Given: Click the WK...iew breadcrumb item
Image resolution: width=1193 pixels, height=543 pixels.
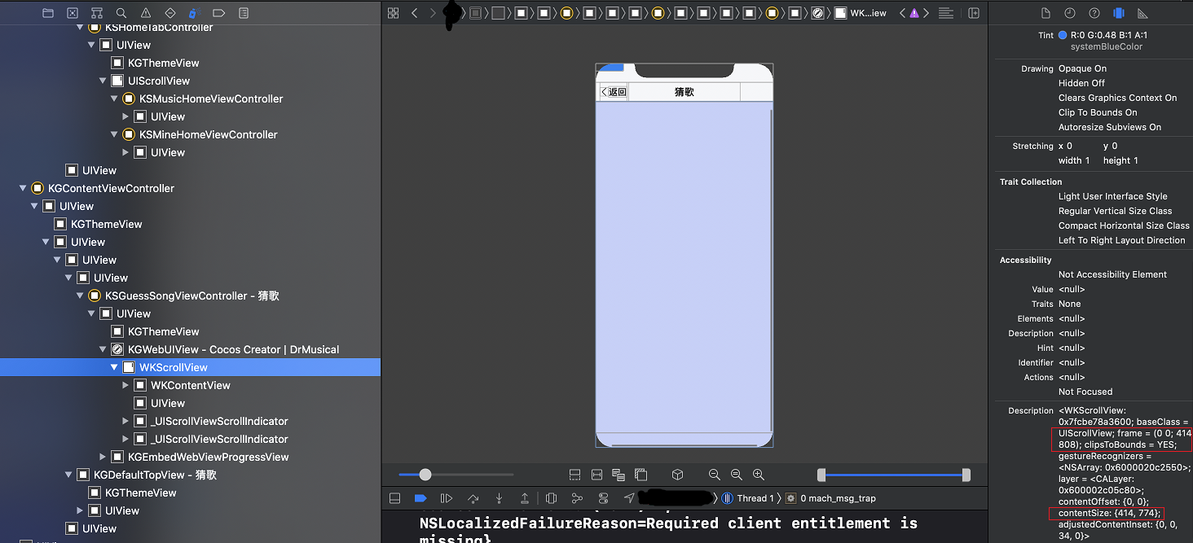Looking at the screenshot, I should (861, 13).
